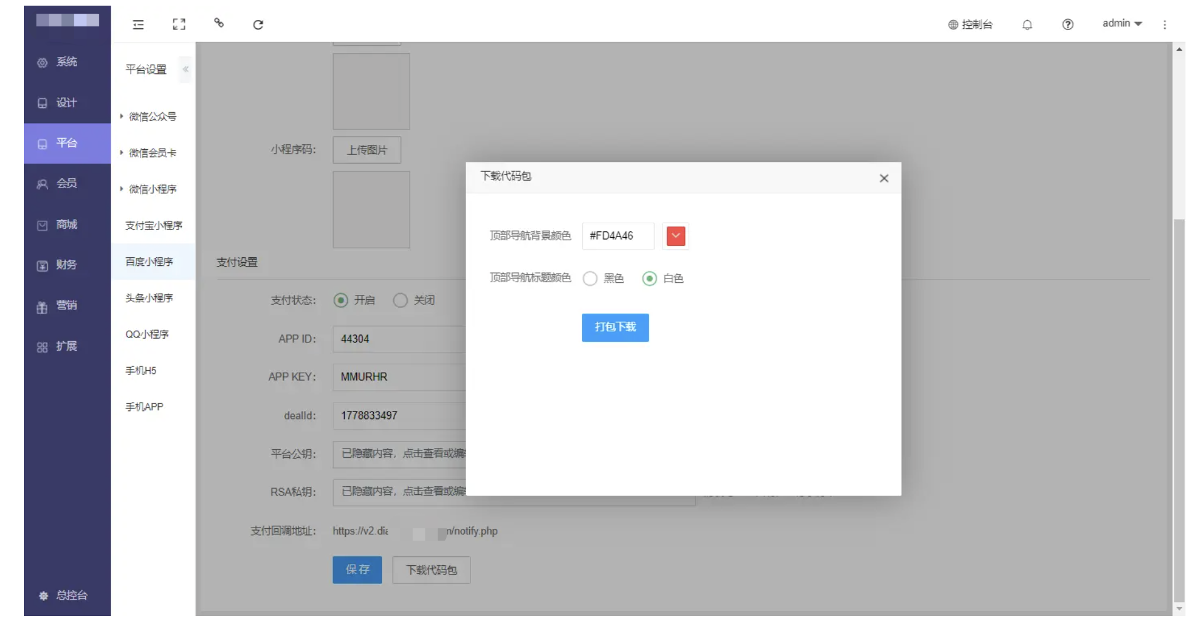This screenshot has width=1198, height=621.
Task: Open the 商城 sidebar section
Action: click(67, 225)
